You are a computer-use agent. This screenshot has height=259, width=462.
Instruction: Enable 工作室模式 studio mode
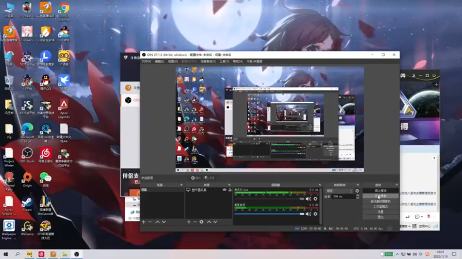pos(381,207)
